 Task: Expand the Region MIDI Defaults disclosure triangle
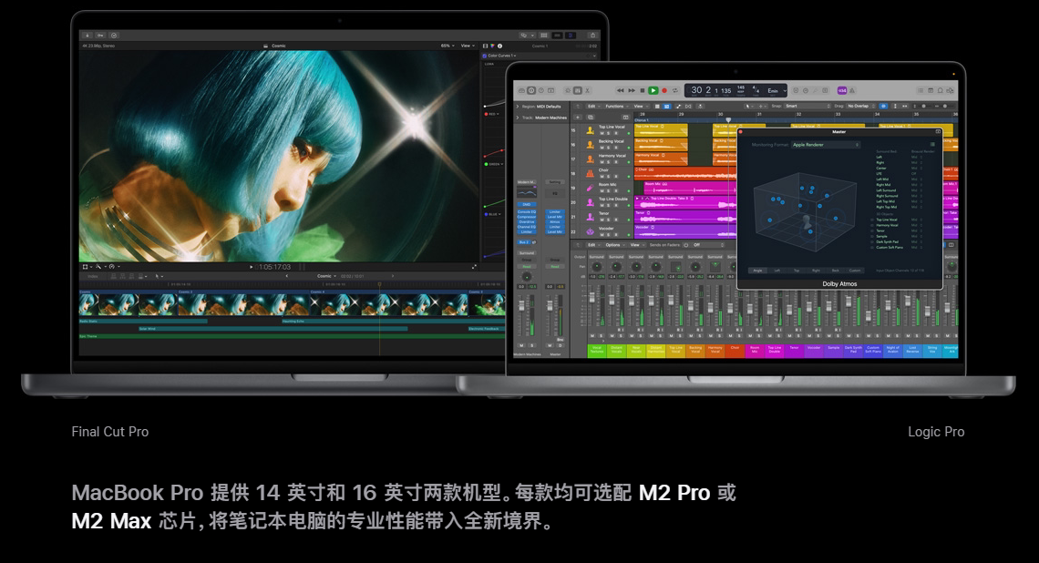[517, 107]
